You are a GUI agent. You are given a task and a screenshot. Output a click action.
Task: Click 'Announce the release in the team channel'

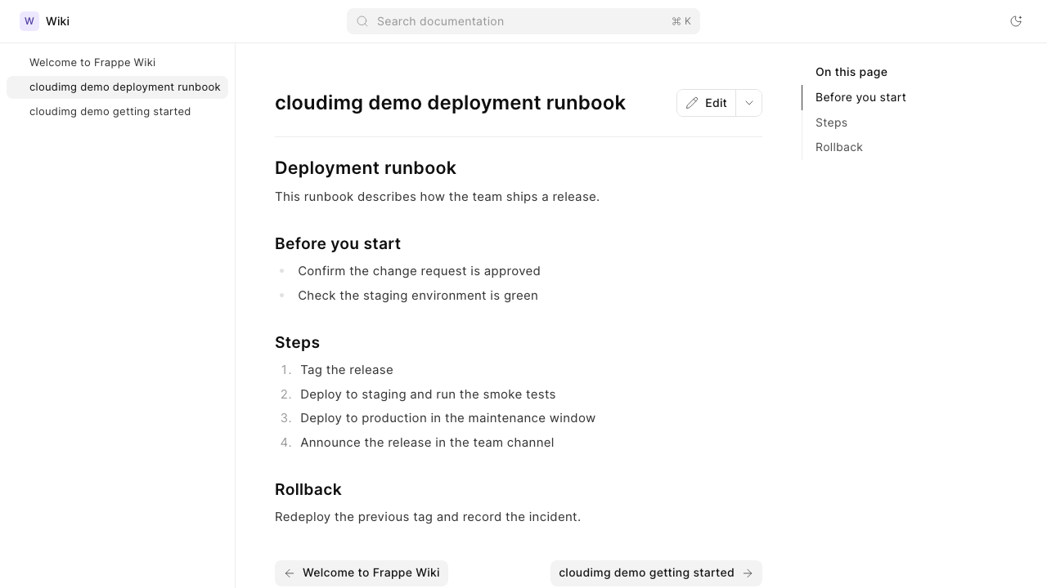point(427,443)
